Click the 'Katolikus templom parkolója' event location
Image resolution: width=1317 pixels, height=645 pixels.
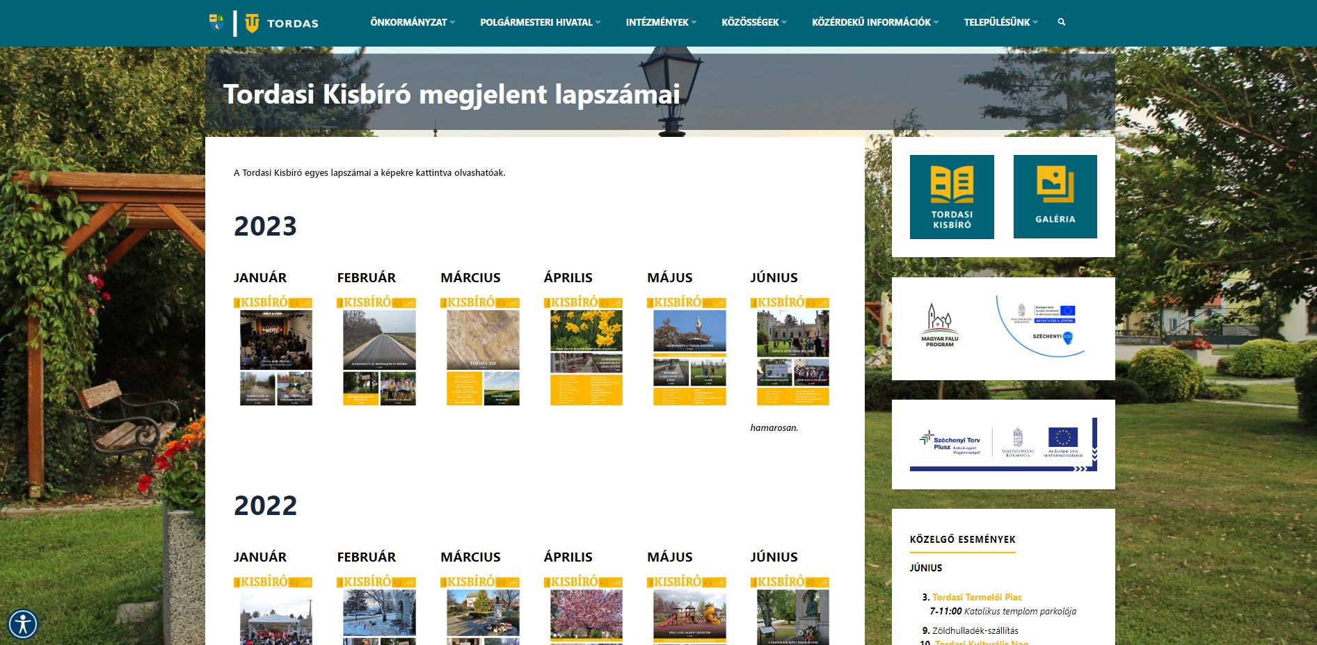point(1021,612)
